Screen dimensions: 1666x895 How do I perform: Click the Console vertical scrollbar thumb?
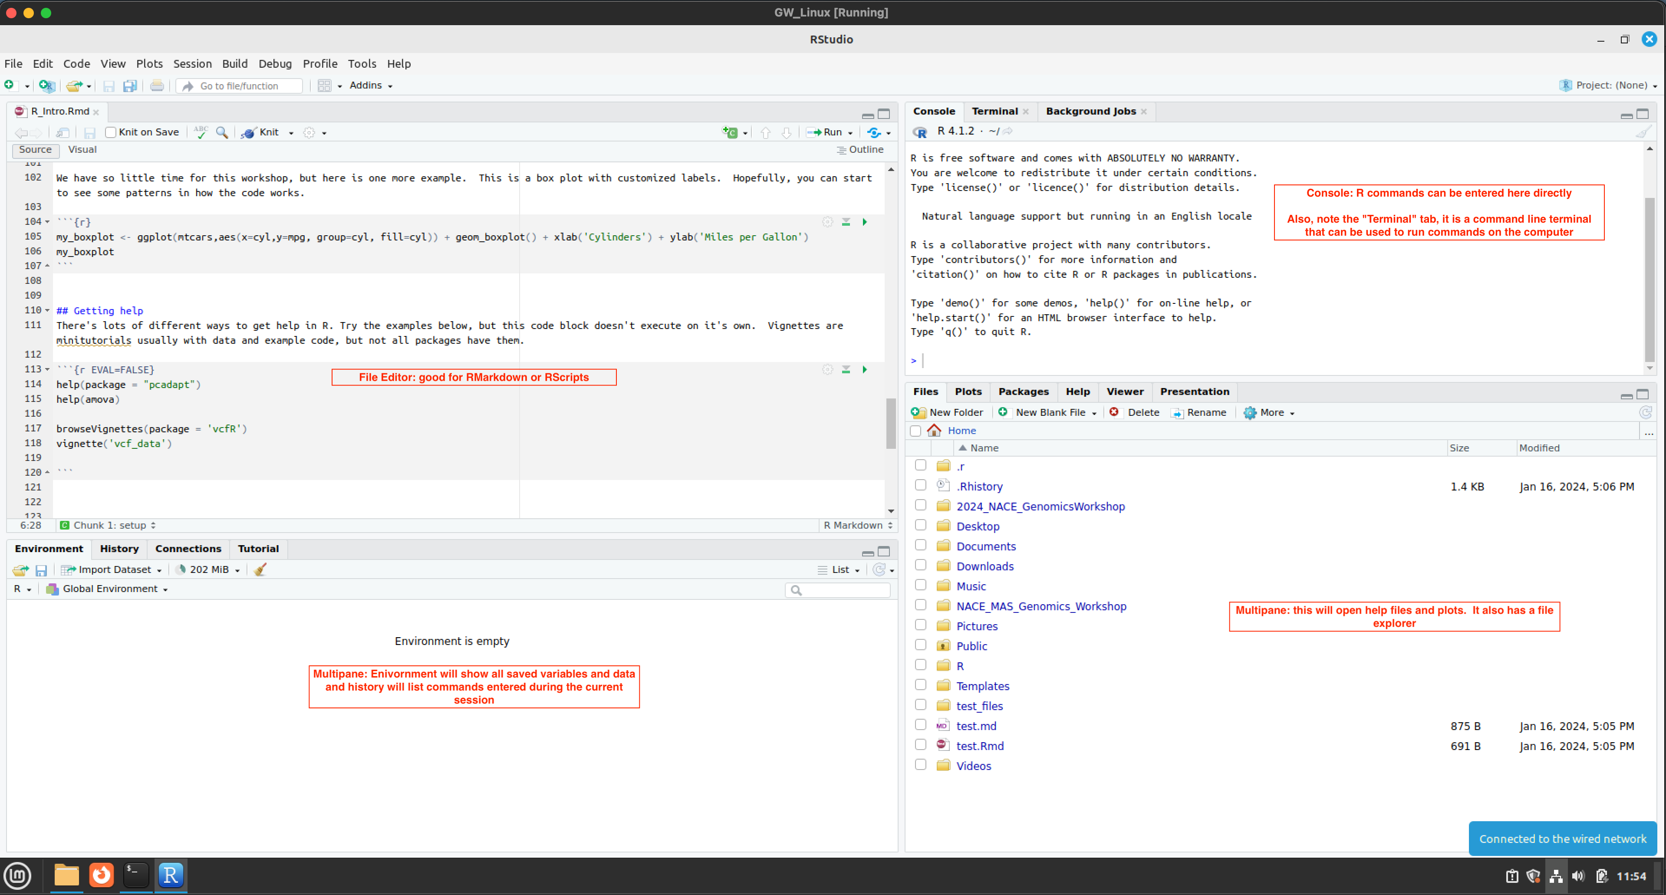[1649, 280]
